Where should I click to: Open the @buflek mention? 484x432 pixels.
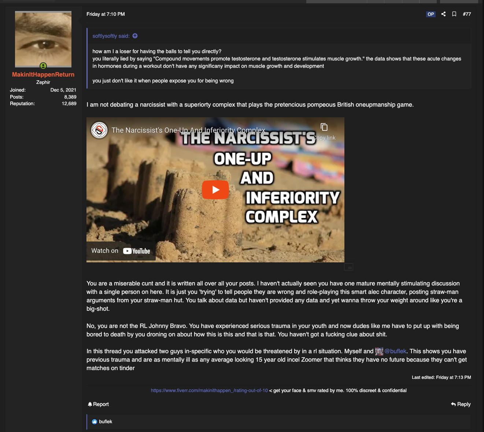(x=395, y=351)
